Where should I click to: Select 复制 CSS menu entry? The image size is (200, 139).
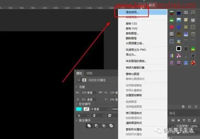131,24
